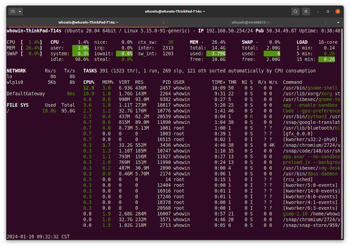350x247 pixels.
Task: Open the terminal hamburger menu
Action: [x=306, y=11]
